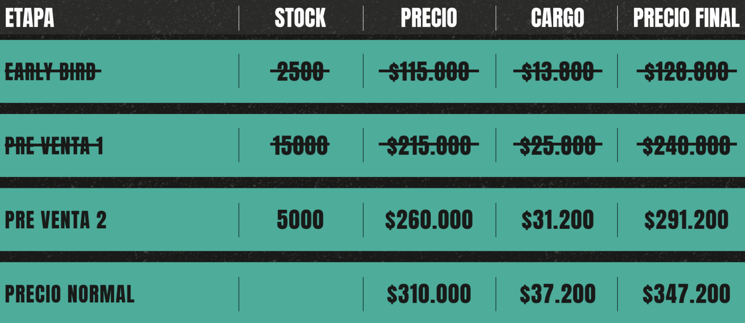The height and width of the screenshot is (323, 745).
Task: Select the crossed-out $115.000 price
Action: (x=429, y=72)
